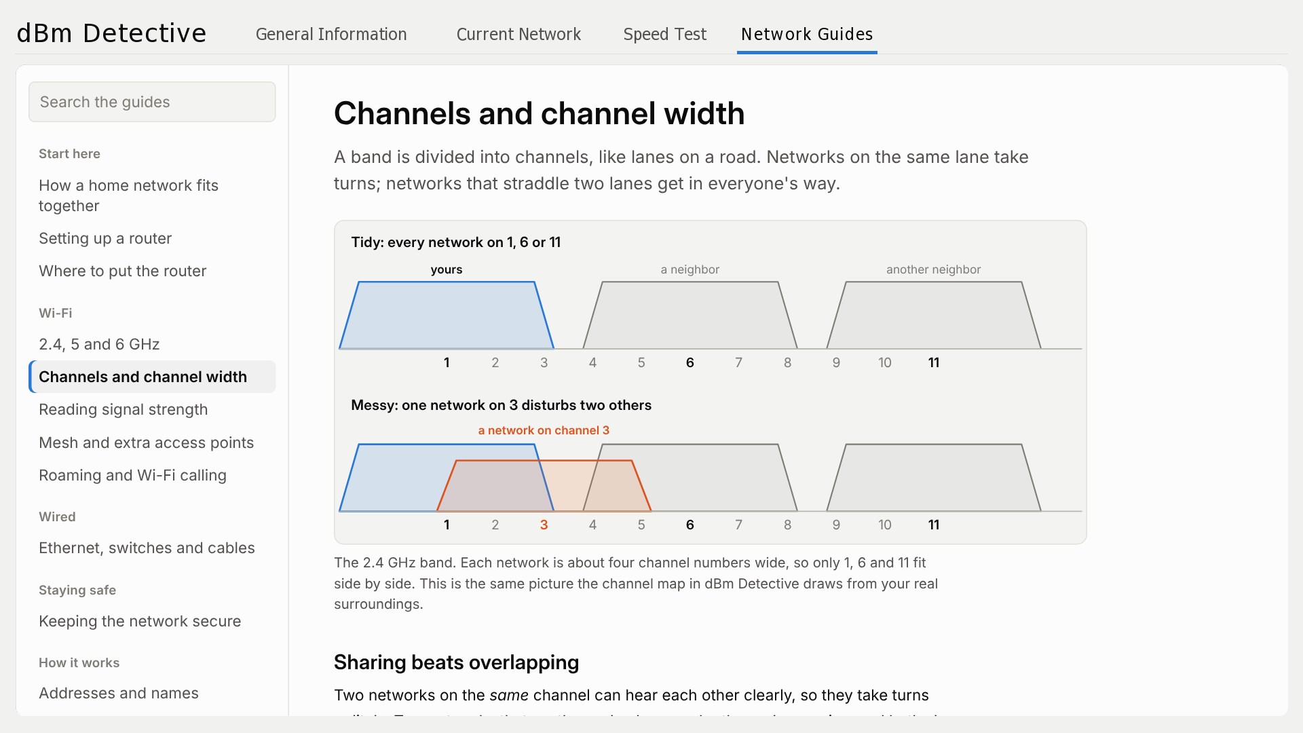Open the Speed Test tab

click(664, 34)
